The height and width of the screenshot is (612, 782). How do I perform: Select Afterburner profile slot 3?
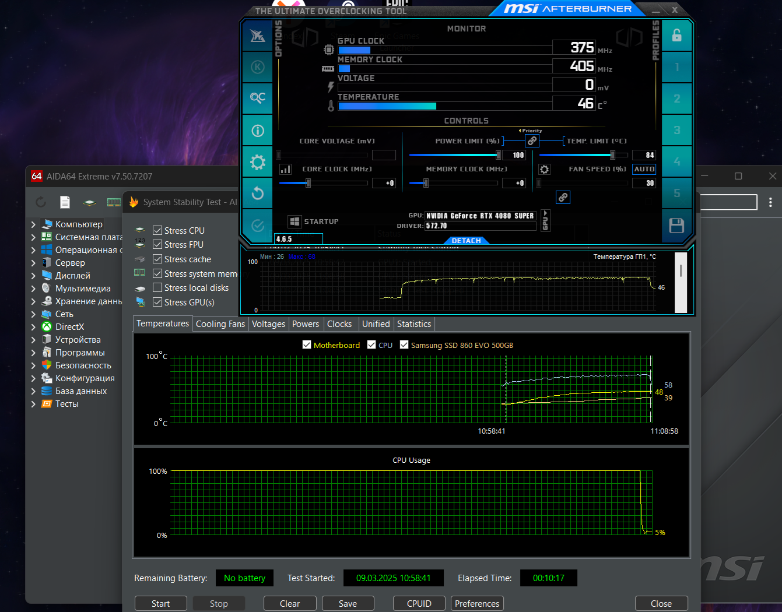[x=676, y=130]
